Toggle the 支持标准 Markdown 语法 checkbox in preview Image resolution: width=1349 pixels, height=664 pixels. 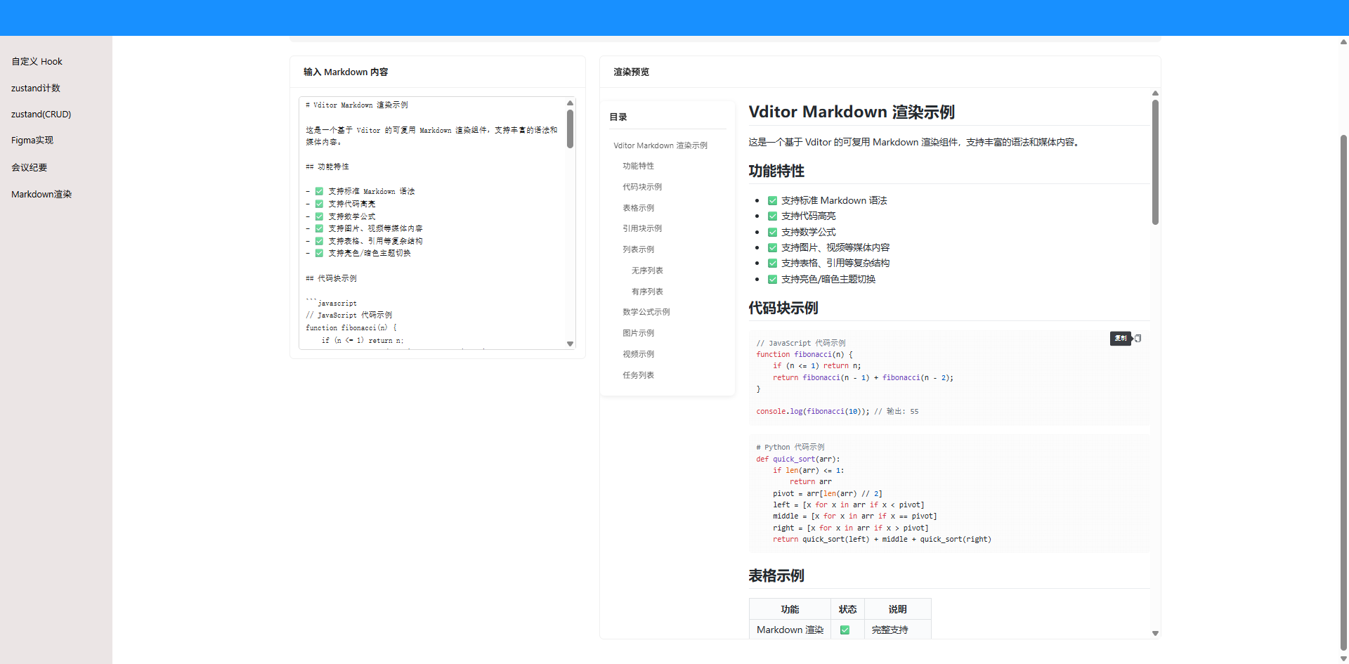772,201
